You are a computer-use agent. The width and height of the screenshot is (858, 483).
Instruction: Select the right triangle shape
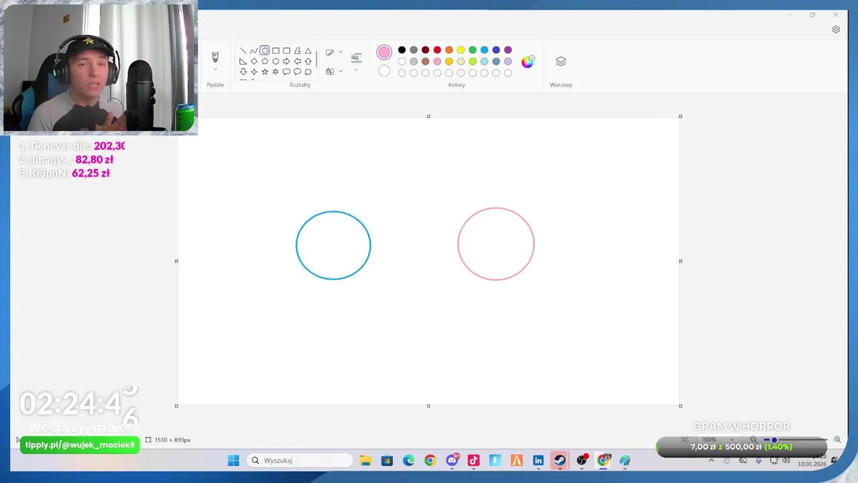pos(243,61)
